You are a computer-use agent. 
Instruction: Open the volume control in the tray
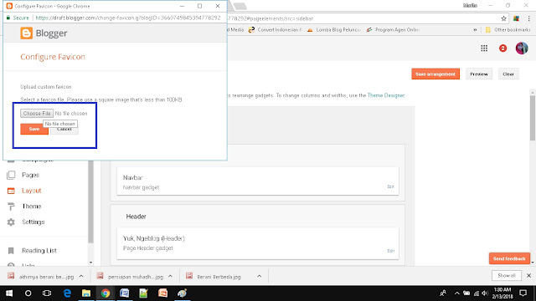[x=485, y=293]
